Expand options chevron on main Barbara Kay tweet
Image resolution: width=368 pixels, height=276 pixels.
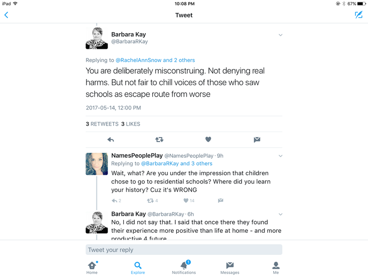[281, 35]
